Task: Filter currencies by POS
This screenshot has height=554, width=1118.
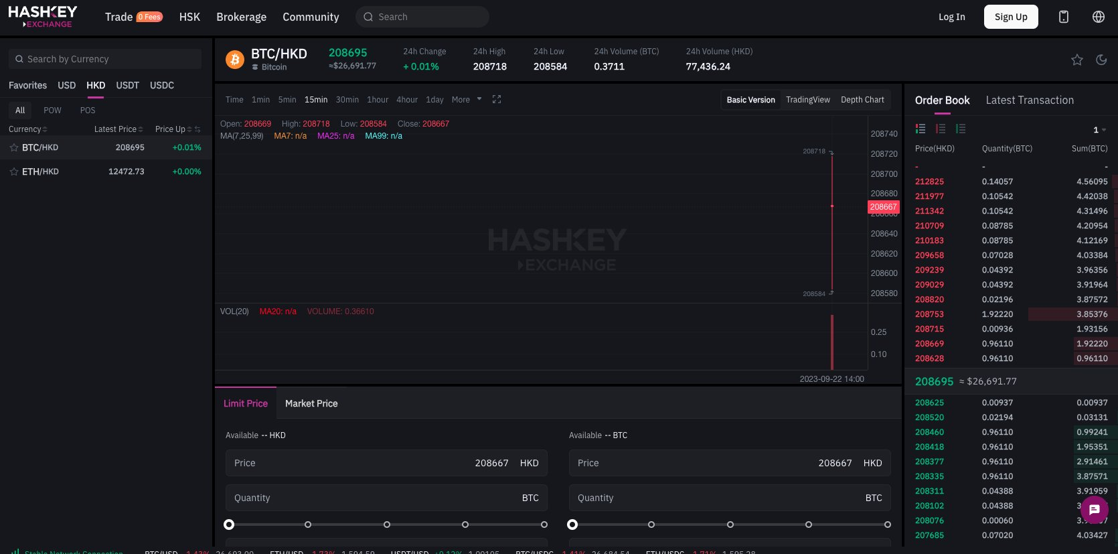Action: pyautogui.click(x=88, y=111)
